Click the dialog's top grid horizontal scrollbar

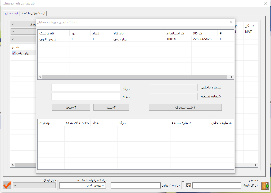[134, 77]
